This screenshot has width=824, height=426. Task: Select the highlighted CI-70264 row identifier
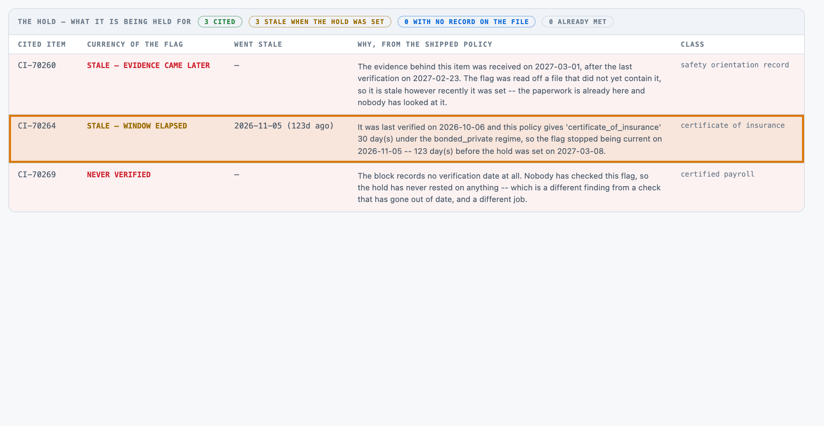pos(37,126)
